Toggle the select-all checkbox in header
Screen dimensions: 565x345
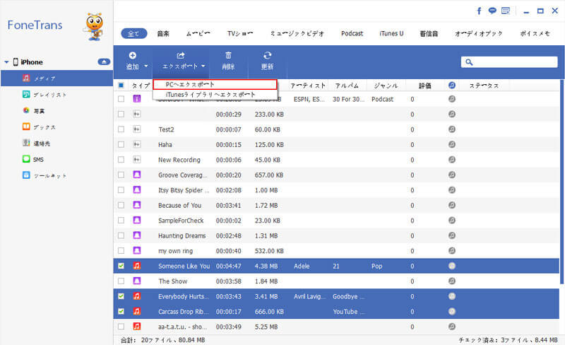121,85
